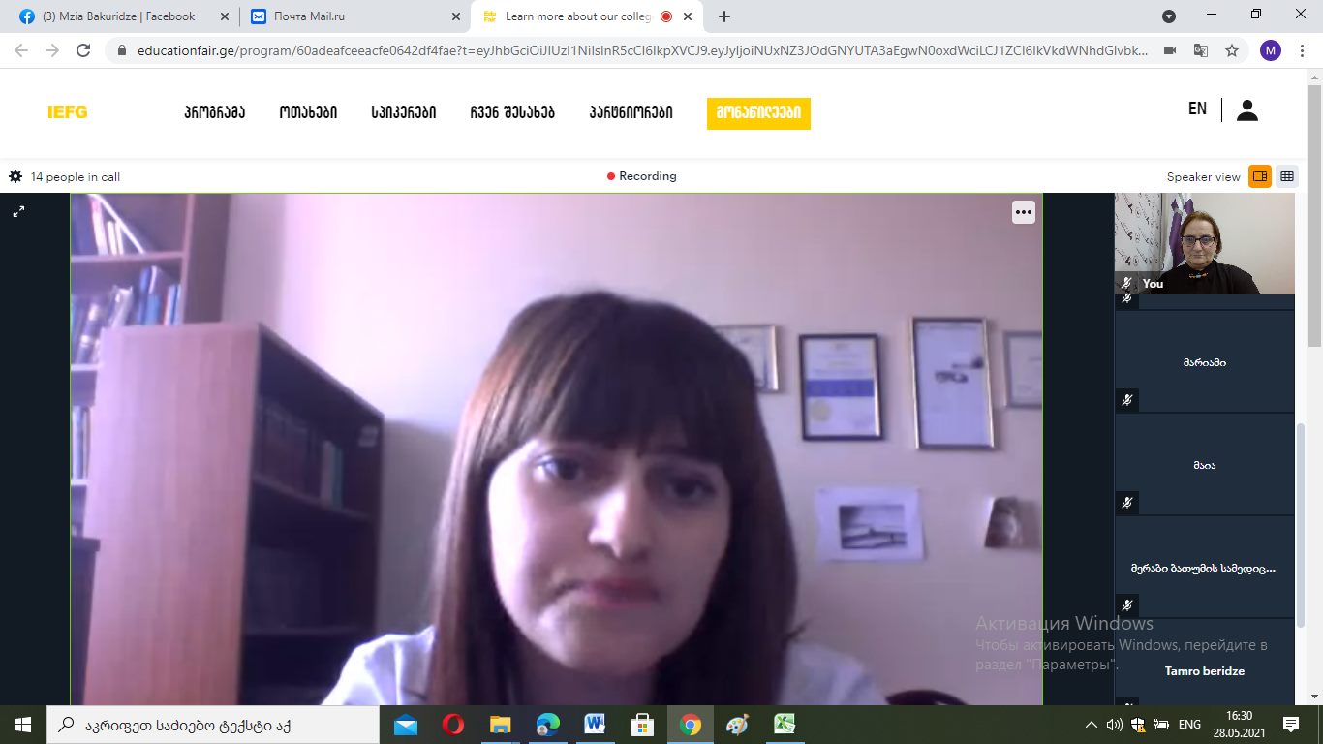Switch site language to EN

[x=1197, y=109]
